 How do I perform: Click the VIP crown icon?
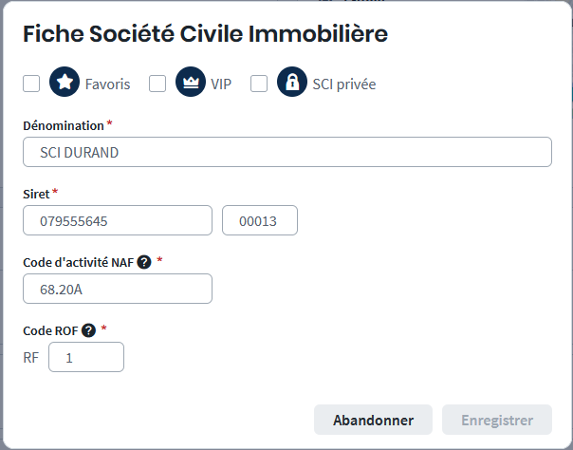click(x=191, y=84)
